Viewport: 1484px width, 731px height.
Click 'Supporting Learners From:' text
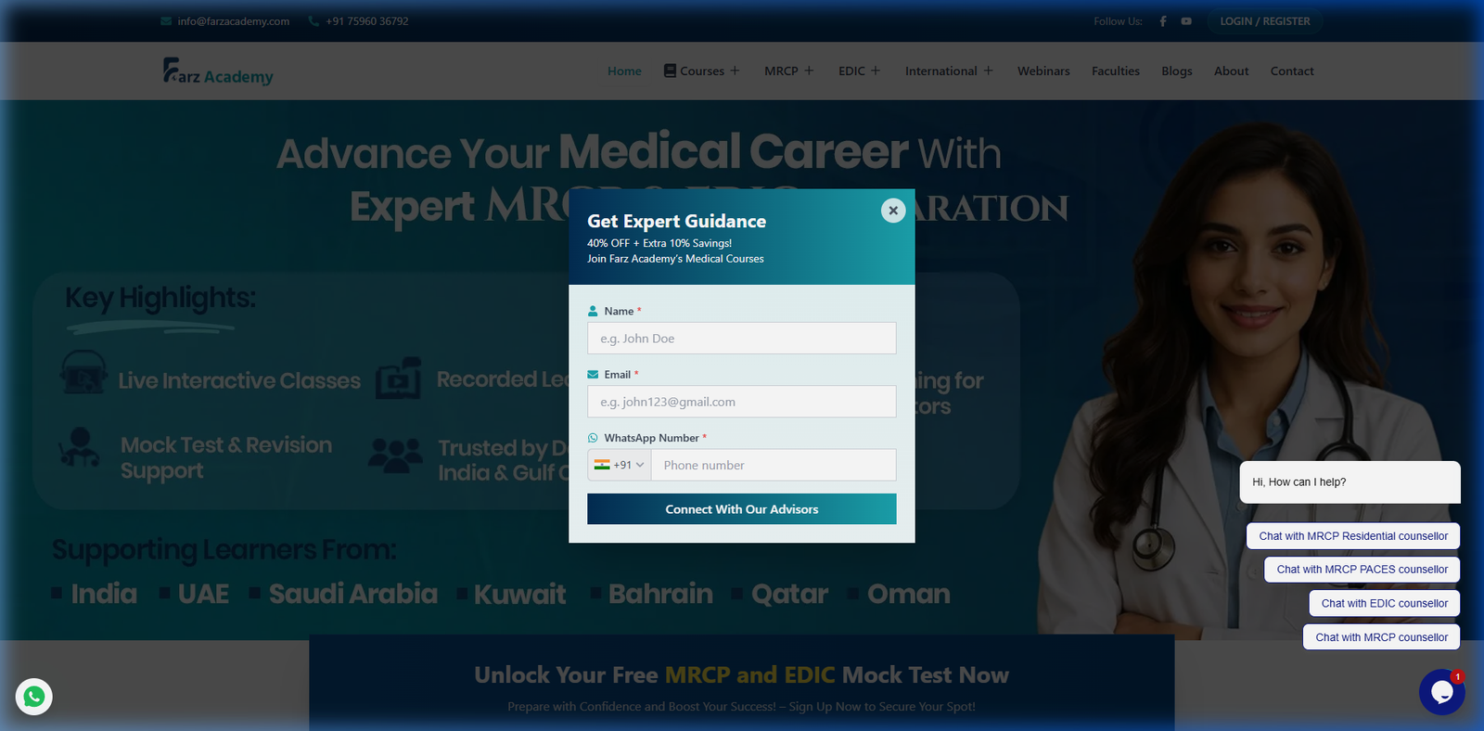(224, 550)
